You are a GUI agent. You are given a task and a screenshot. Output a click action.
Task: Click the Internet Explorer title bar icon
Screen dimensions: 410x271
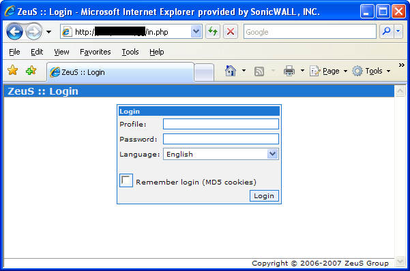[x=10, y=12]
